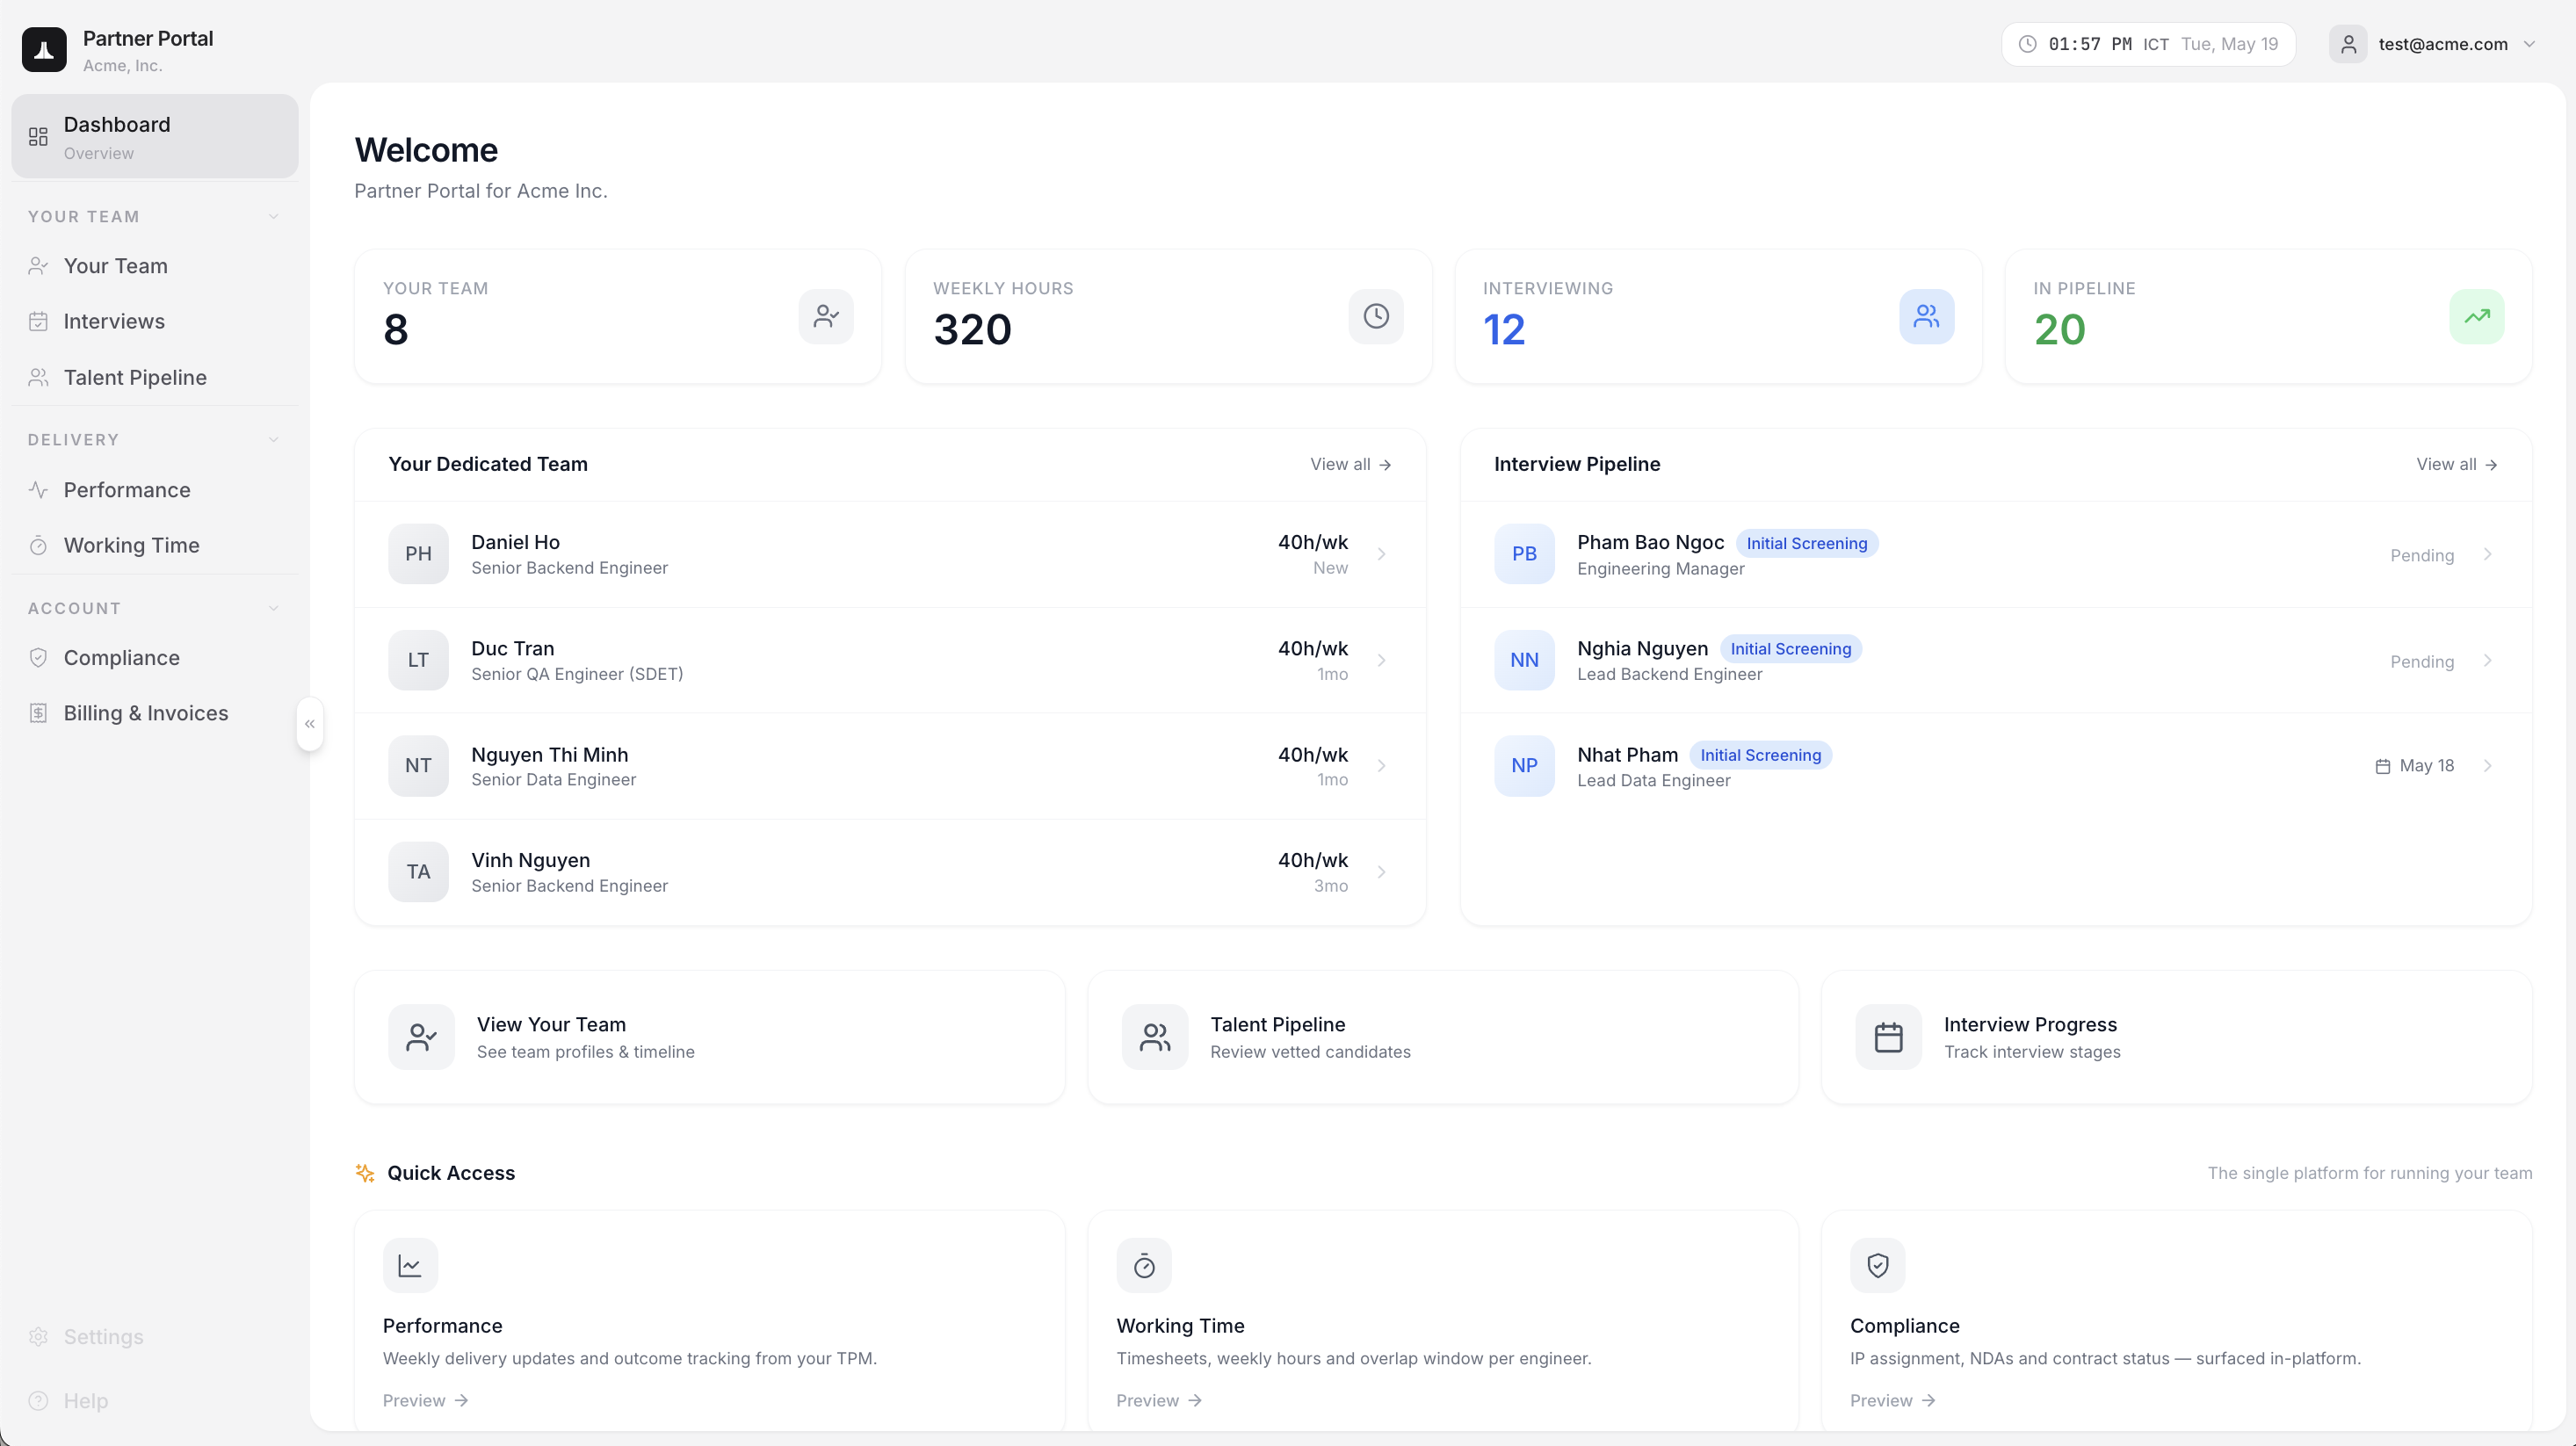The height and width of the screenshot is (1446, 2576).
Task: Click the In Pipeline value 20
Action: (x=2059, y=330)
